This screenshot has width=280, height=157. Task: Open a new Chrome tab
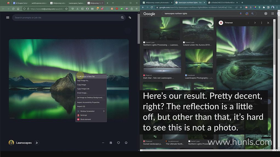click(242, 2)
